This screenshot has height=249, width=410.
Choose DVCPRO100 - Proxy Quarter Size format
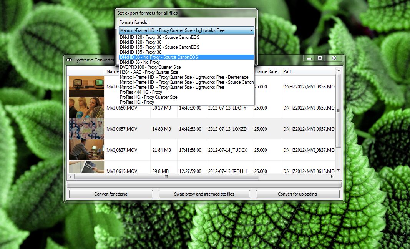coord(186,67)
